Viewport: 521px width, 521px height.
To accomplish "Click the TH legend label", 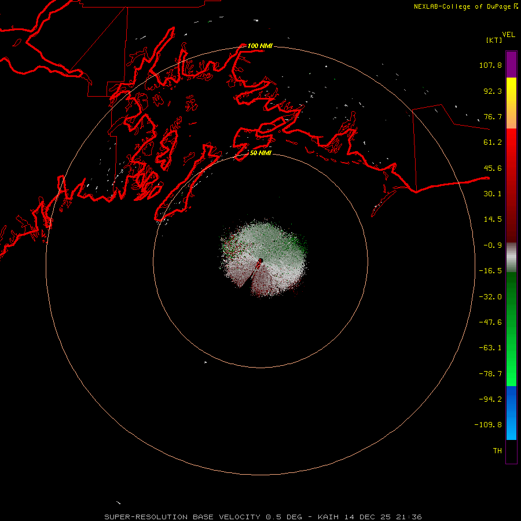I will tap(497, 451).
